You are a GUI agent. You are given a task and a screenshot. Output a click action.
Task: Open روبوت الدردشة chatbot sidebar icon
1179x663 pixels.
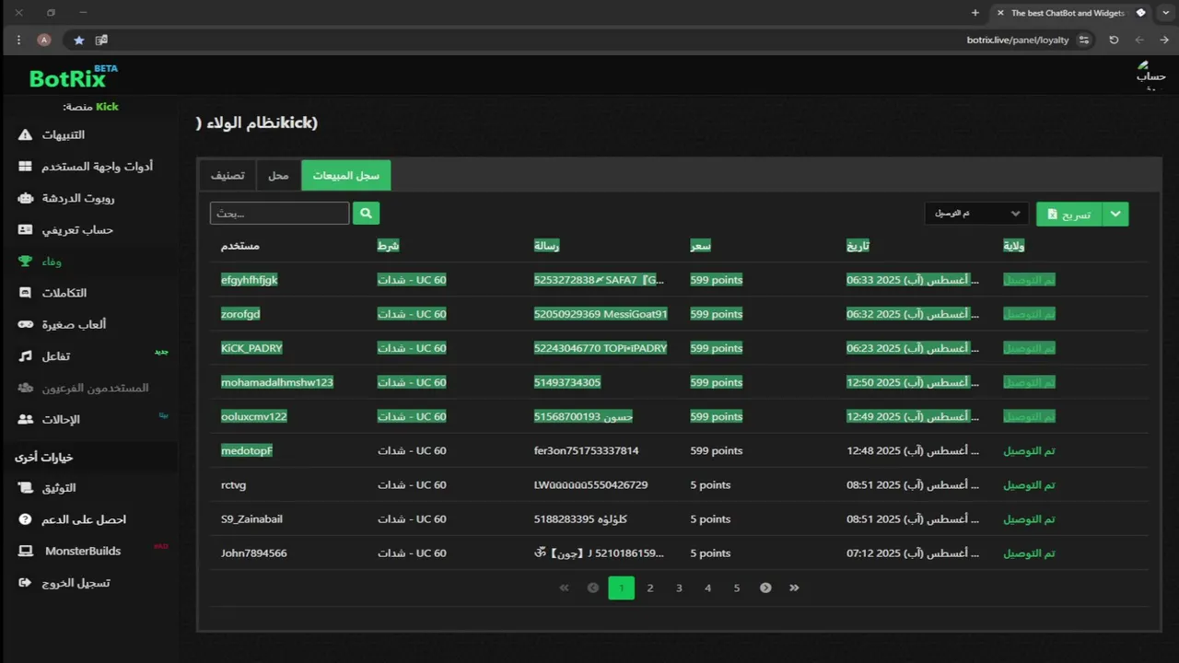pyautogui.click(x=25, y=198)
